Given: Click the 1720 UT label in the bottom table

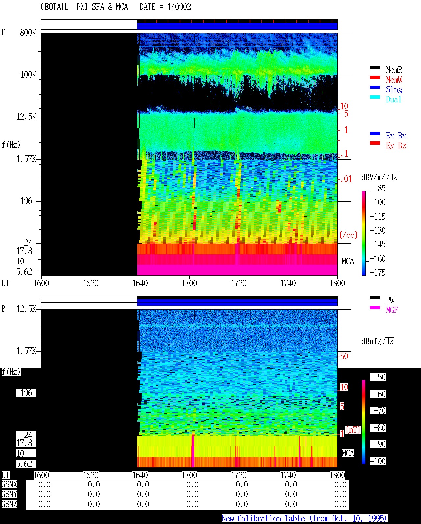Looking at the screenshot, I should pos(238,475).
